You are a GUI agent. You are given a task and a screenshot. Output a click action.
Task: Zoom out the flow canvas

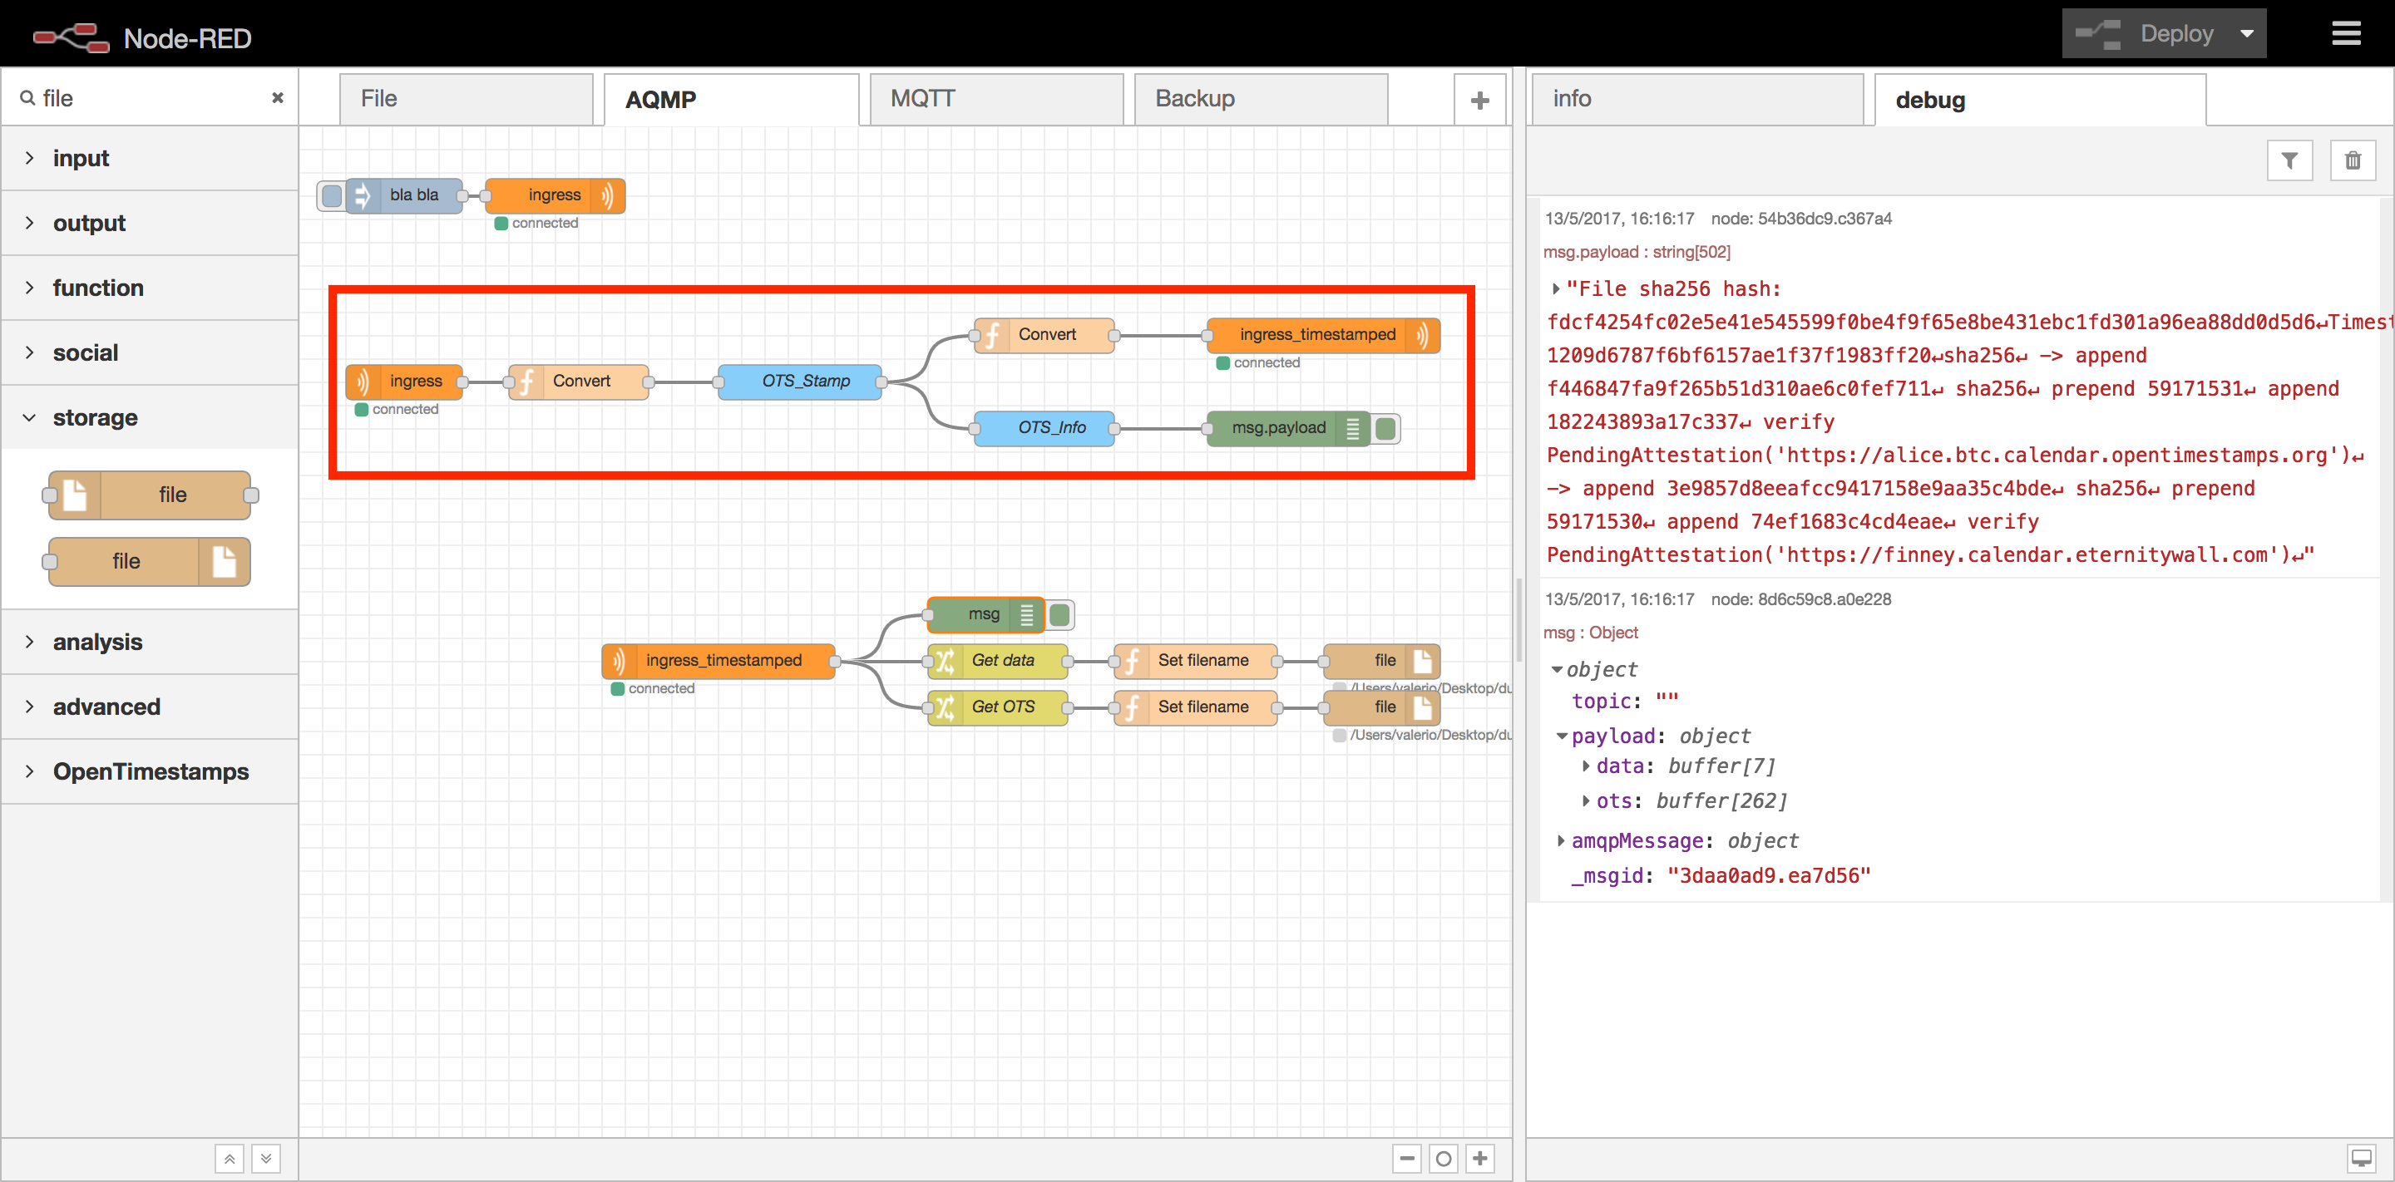(x=1407, y=1158)
